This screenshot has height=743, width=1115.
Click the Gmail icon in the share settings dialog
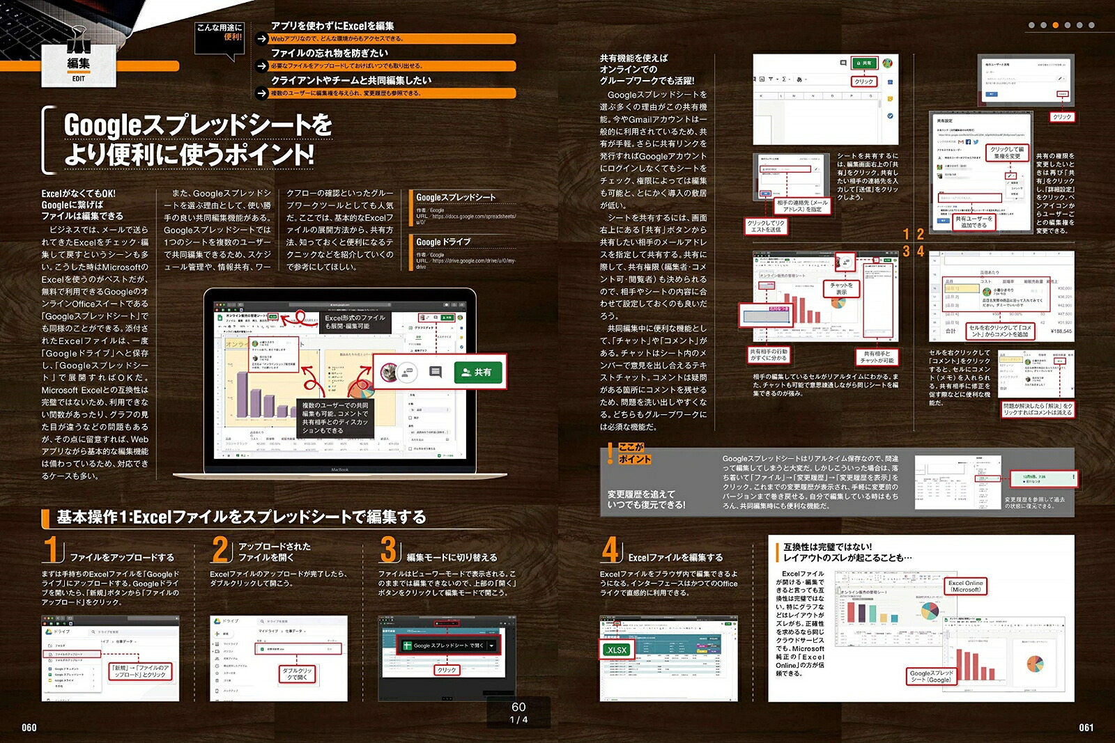pyautogui.click(x=961, y=142)
